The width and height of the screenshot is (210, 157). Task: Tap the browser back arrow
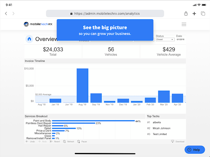click(x=6, y=13)
